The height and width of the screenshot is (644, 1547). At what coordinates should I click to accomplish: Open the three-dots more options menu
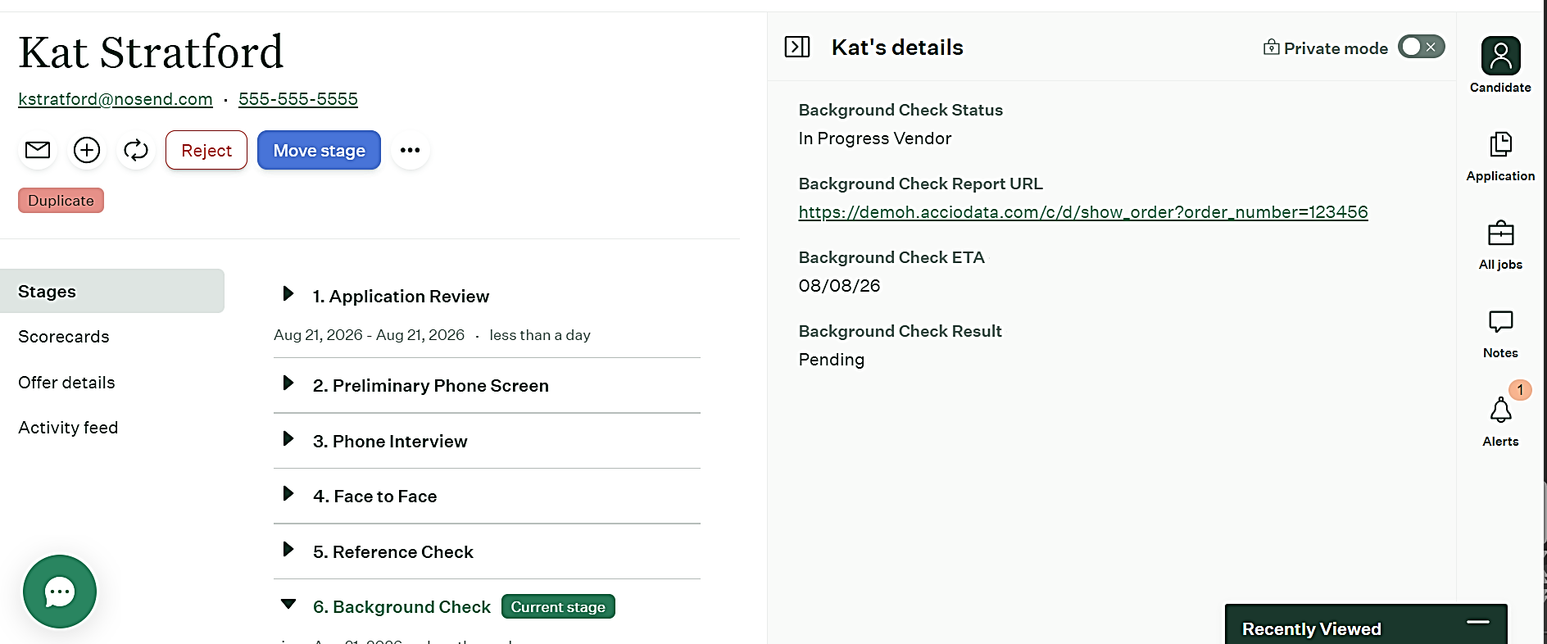pos(411,150)
